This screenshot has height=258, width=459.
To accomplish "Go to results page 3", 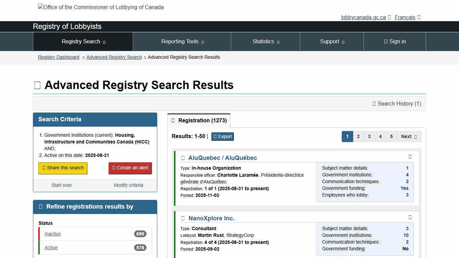I will (x=369, y=136).
